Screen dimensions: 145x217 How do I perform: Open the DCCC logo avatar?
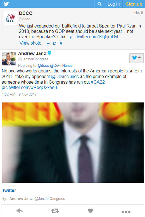coord(10,18)
